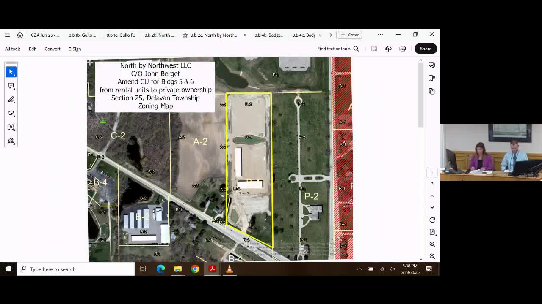Open the Windows Start menu
542x304 pixels.
point(8,269)
